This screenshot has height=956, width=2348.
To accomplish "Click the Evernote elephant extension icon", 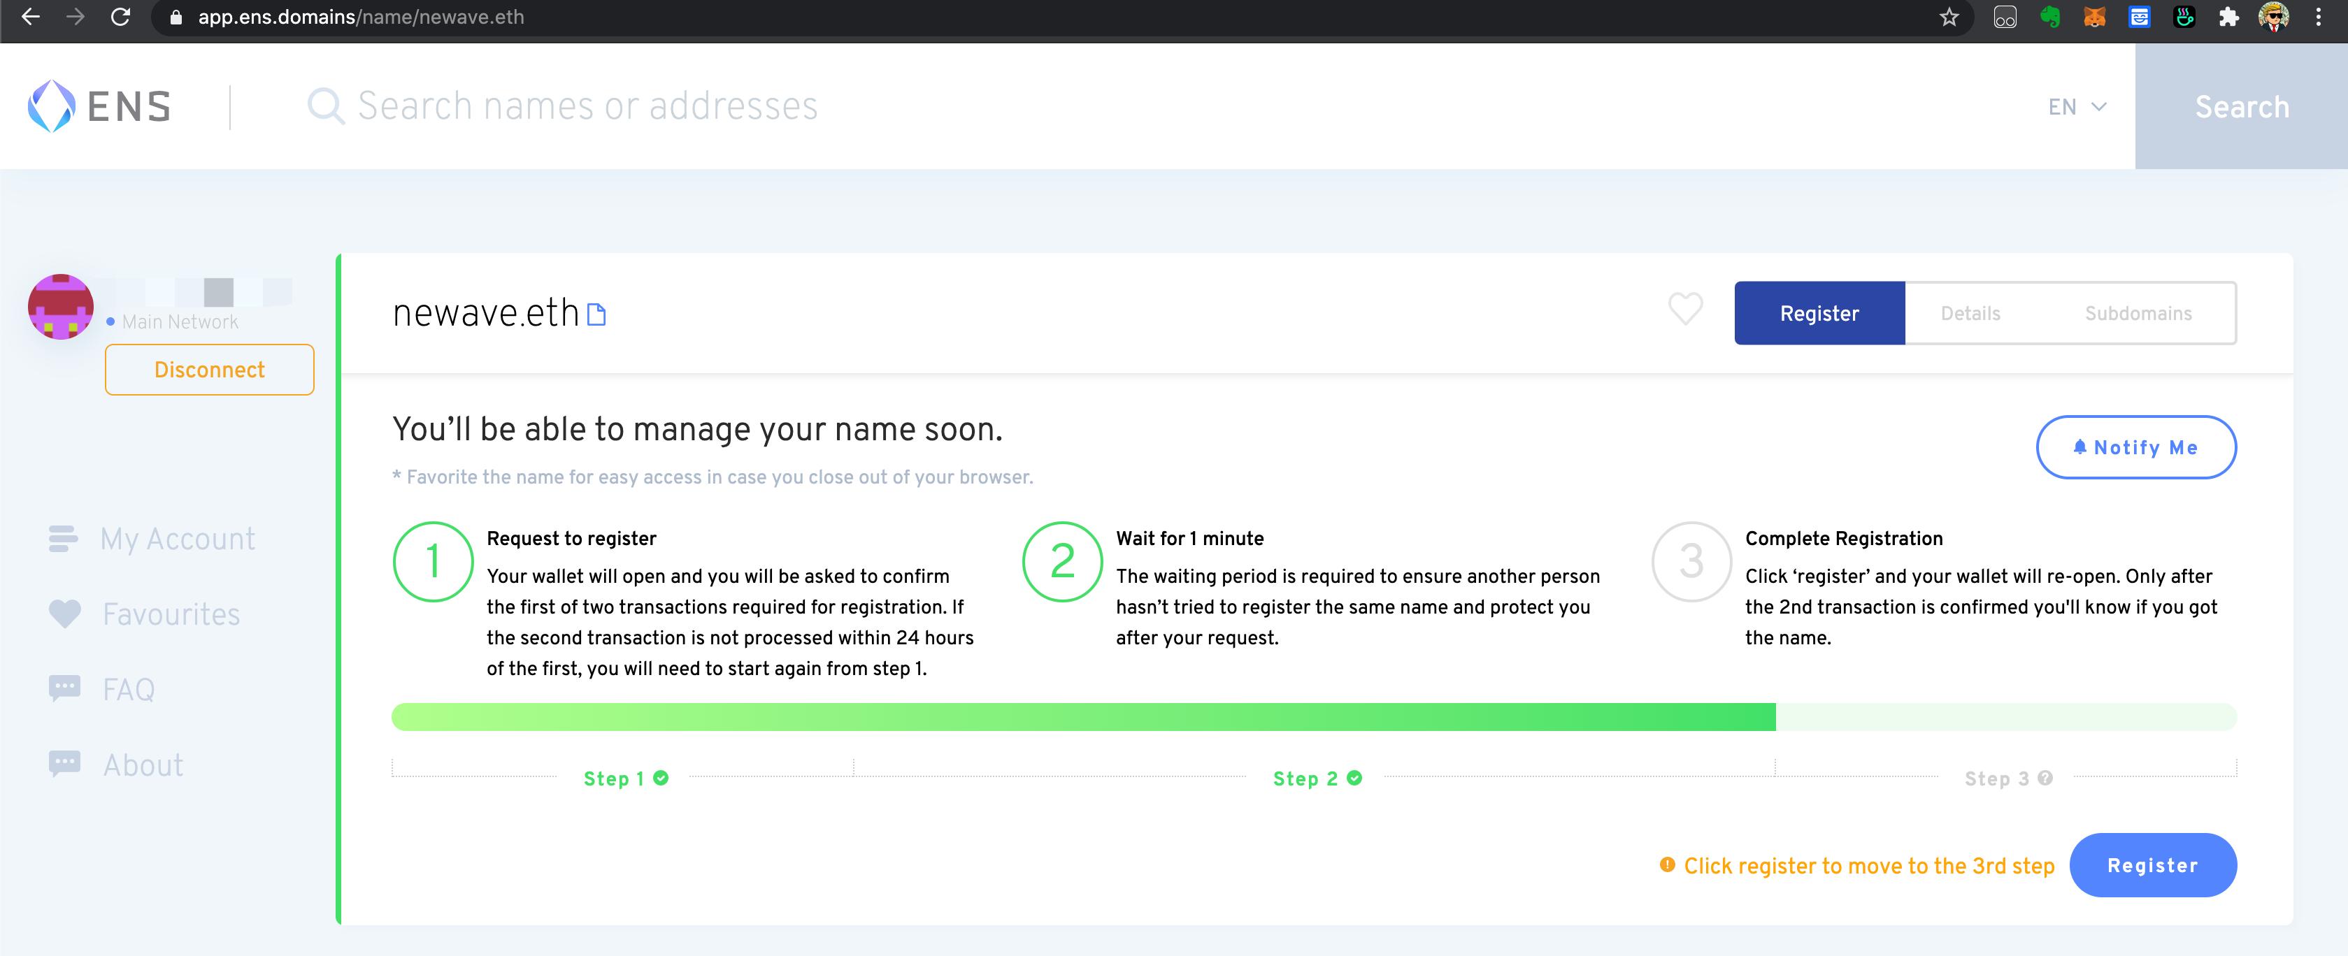I will 2050,17.
